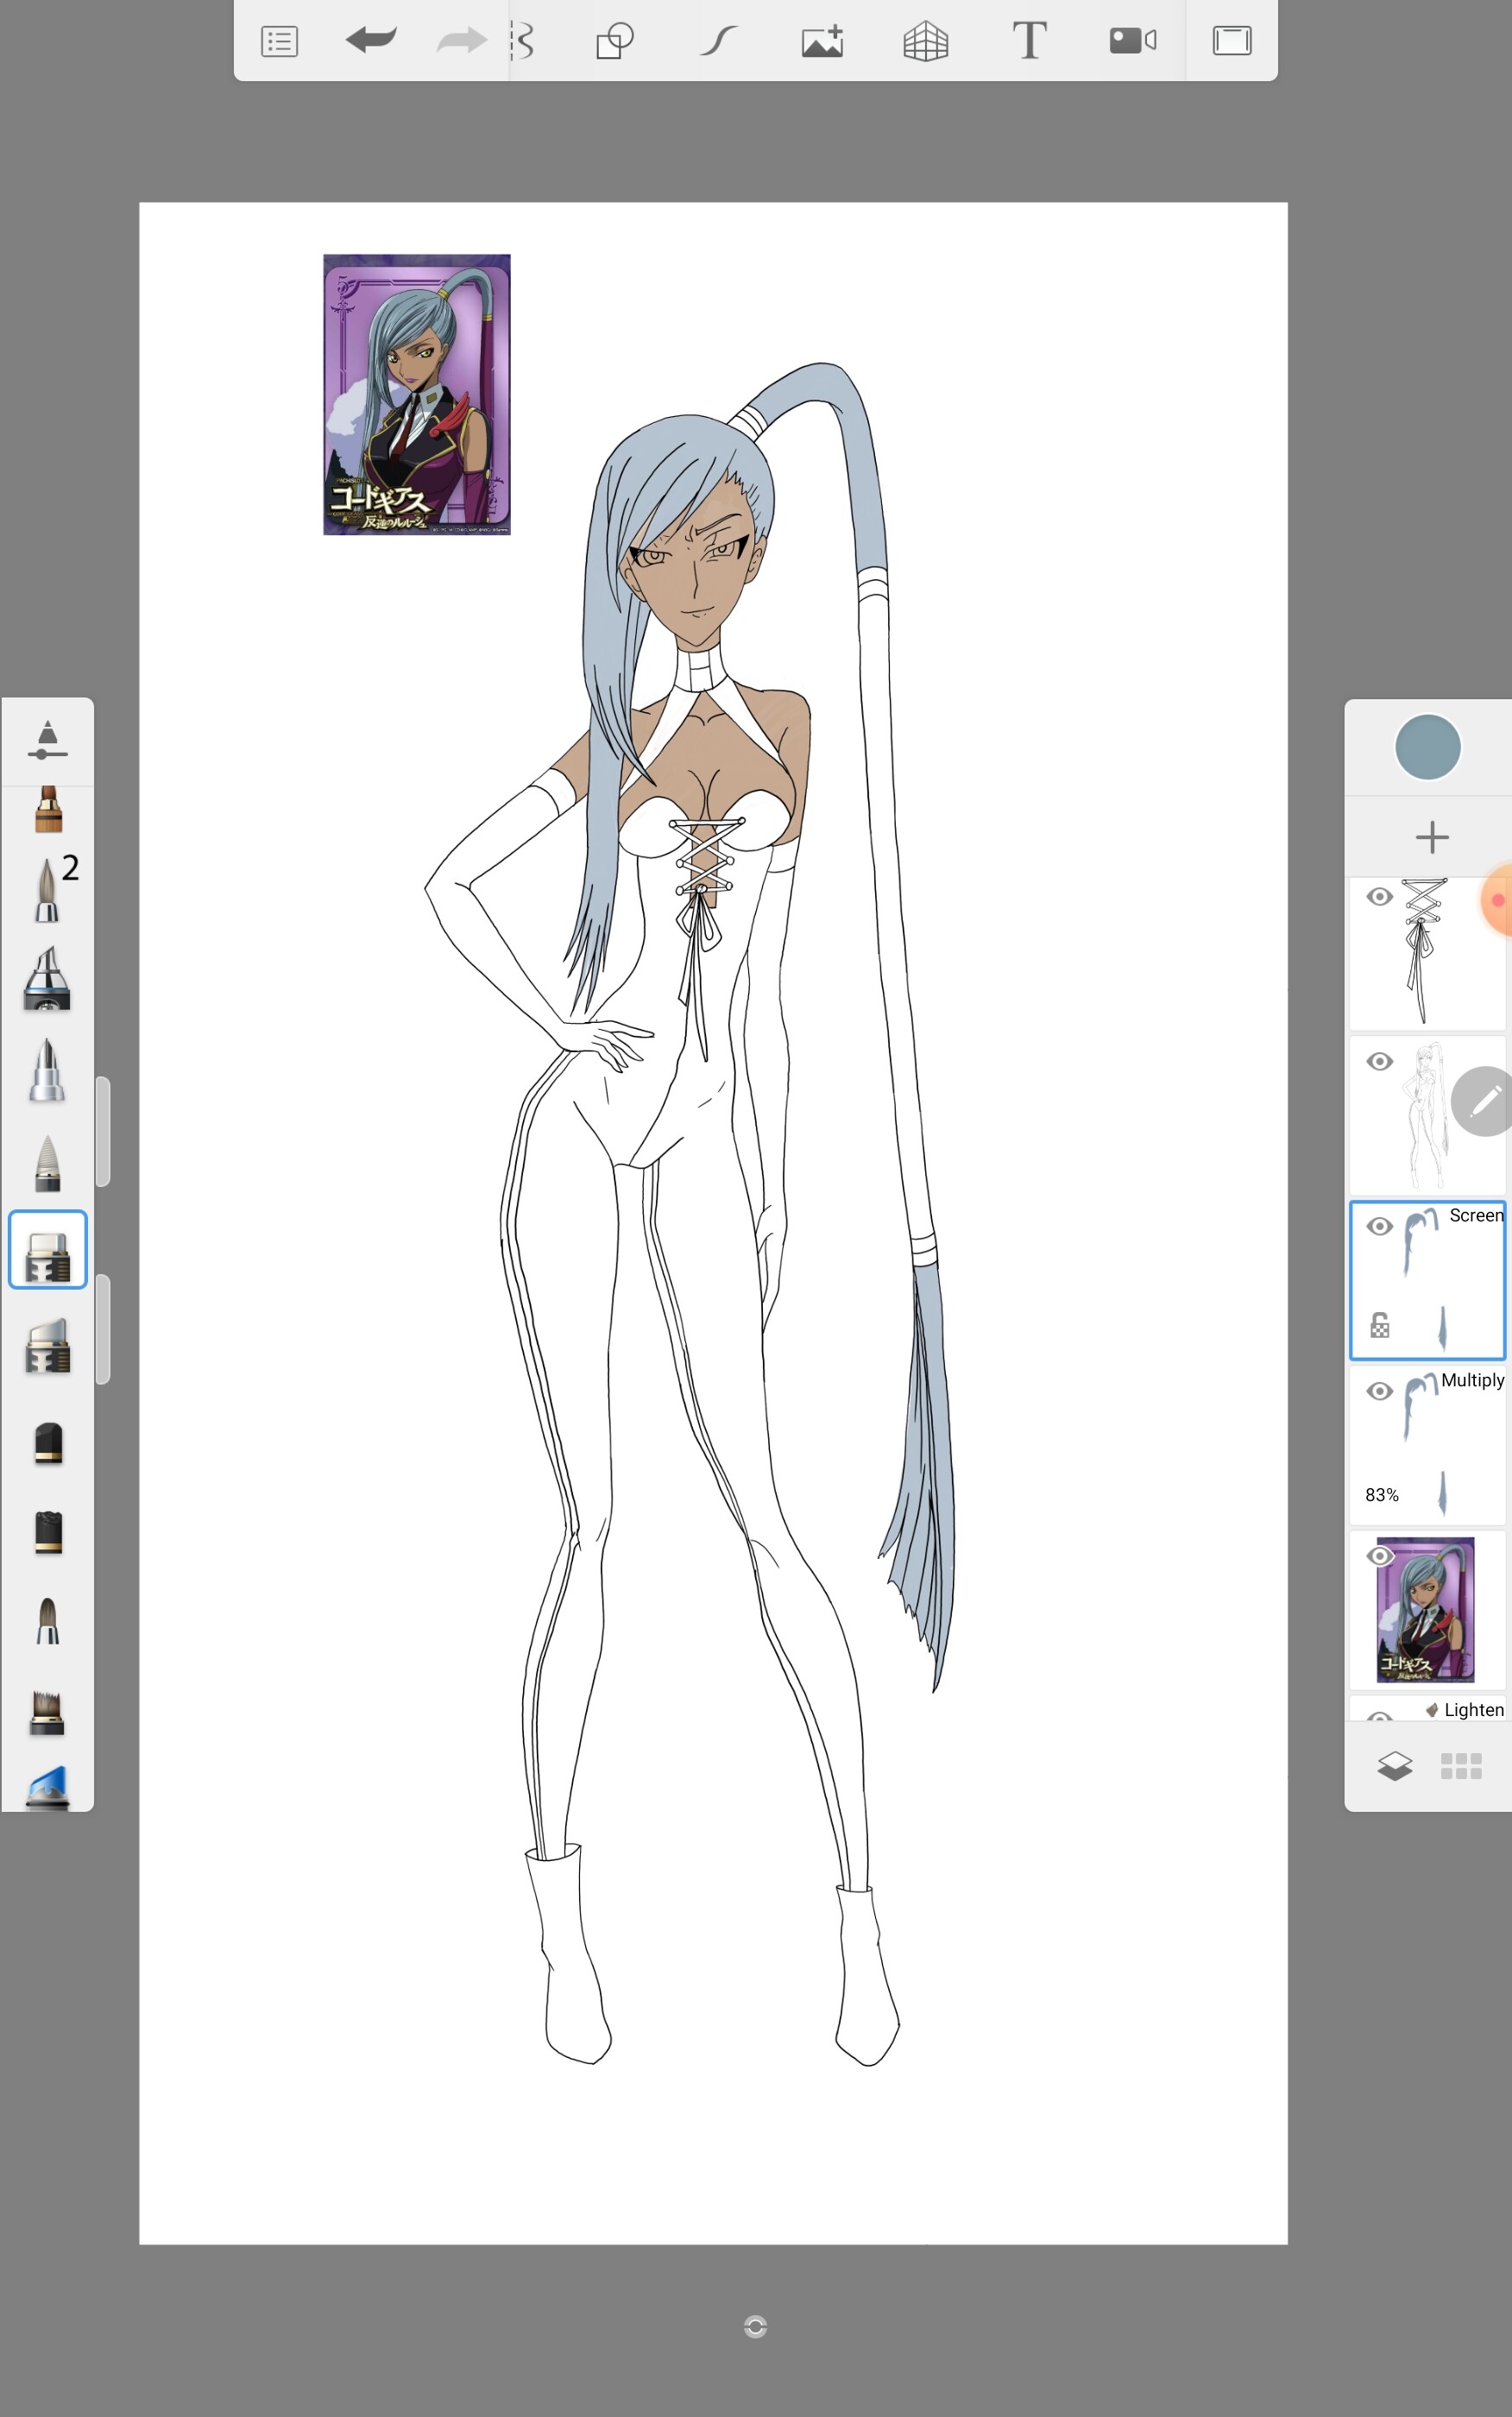
Task: Open the perspective grid guides
Action: tap(925, 41)
